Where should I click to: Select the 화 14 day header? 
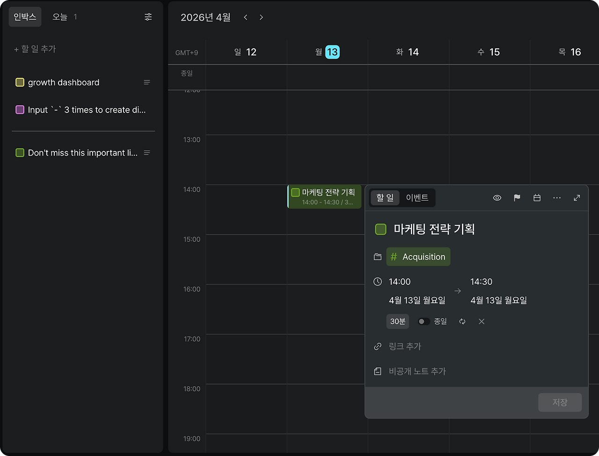pyautogui.click(x=408, y=52)
